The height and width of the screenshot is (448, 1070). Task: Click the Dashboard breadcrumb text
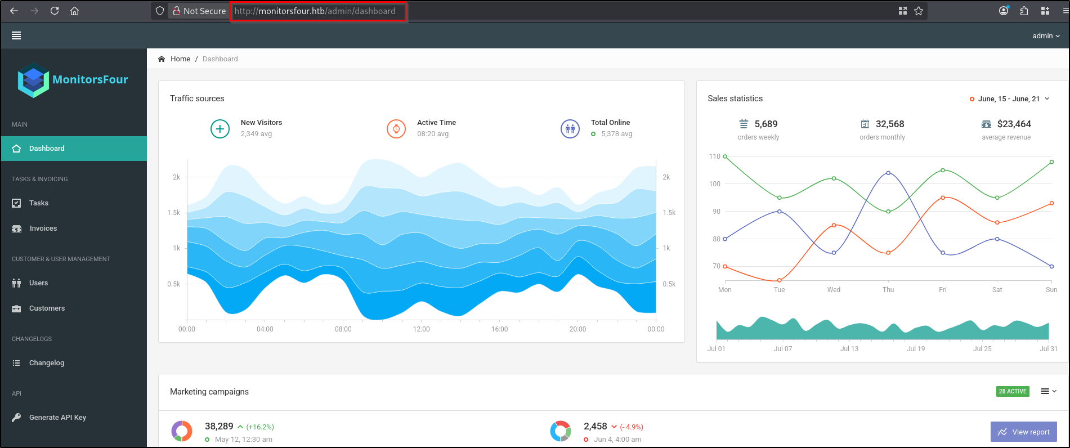pos(220,59)
